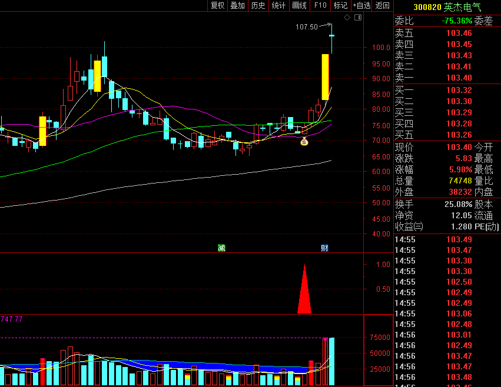Click the latest cyan volume bar

click(331, 361)
